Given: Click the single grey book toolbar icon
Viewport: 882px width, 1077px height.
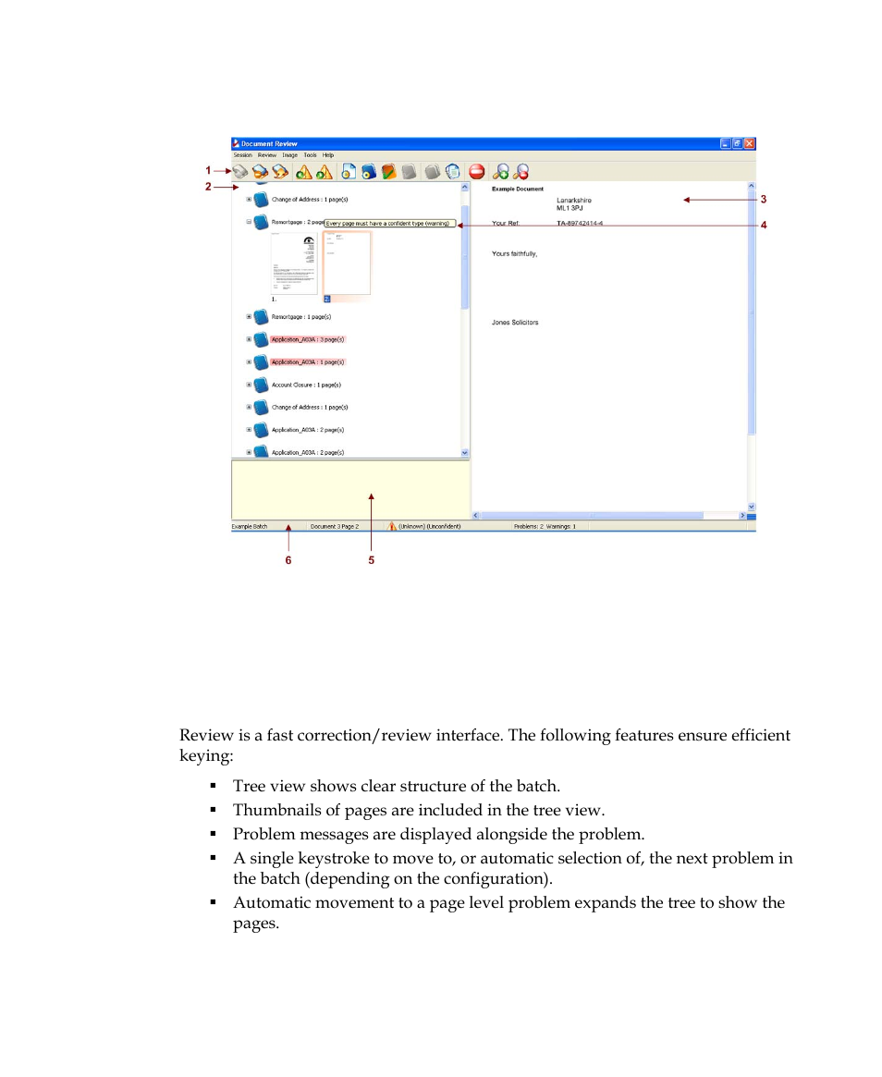Looking at the screenshot, I should (409, 172).
